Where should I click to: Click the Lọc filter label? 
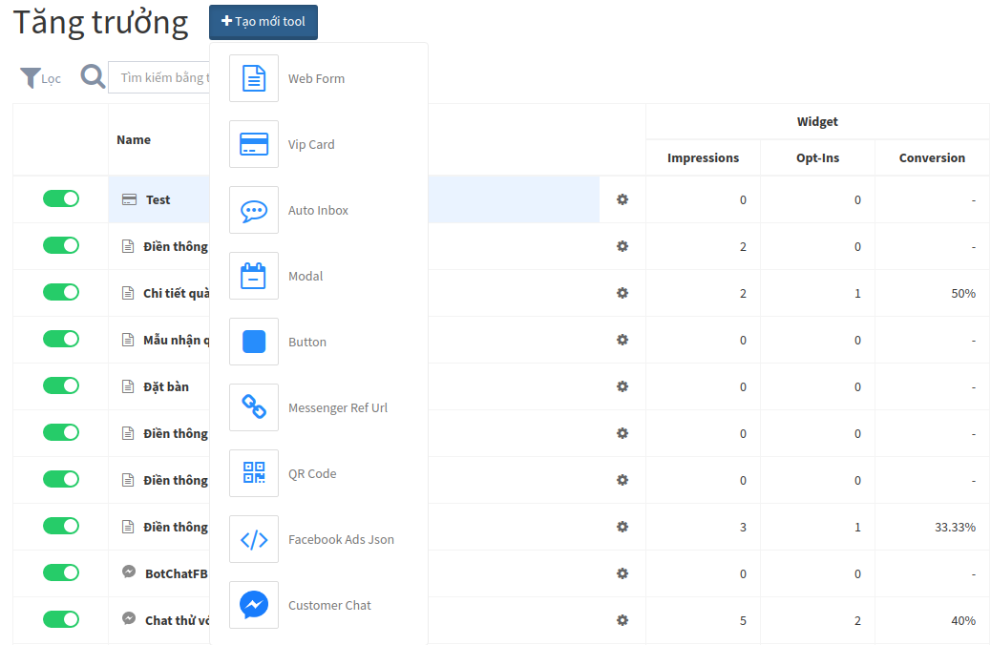coord(52,79)
